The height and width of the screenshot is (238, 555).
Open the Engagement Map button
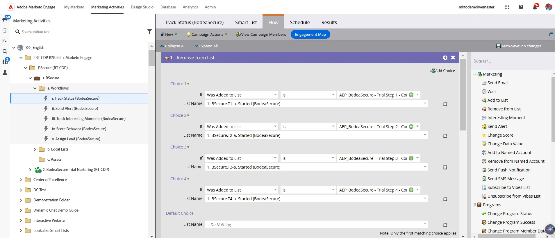point(310,34)
